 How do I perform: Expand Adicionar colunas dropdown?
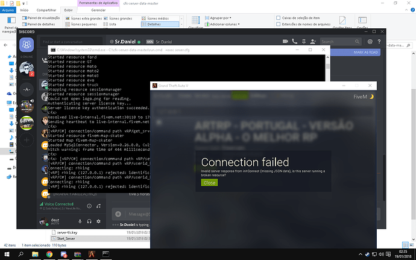coord(222,24)
